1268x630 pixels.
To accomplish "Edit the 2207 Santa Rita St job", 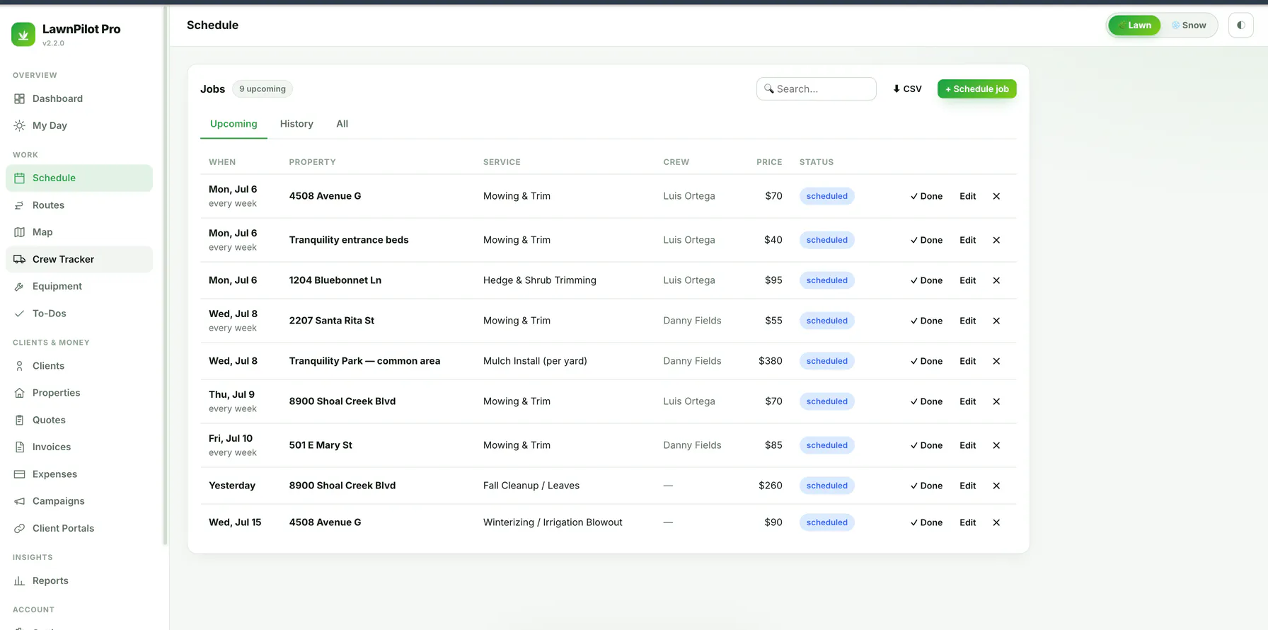I will tap(967, 321).
